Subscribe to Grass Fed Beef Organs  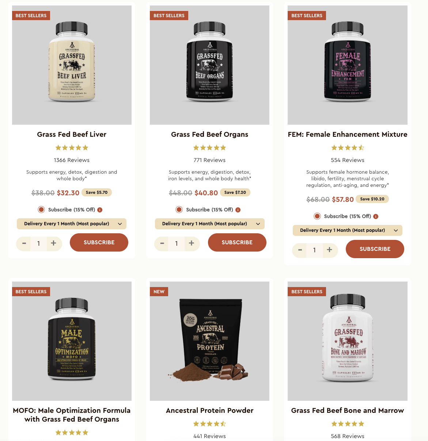pyautogui.click(x=237, y=242)
